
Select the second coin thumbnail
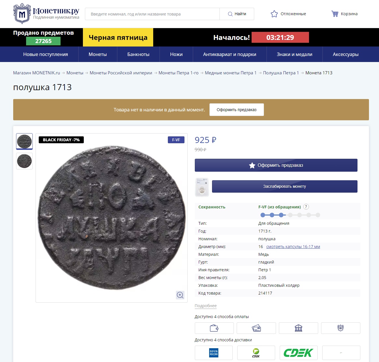[24, 161]
